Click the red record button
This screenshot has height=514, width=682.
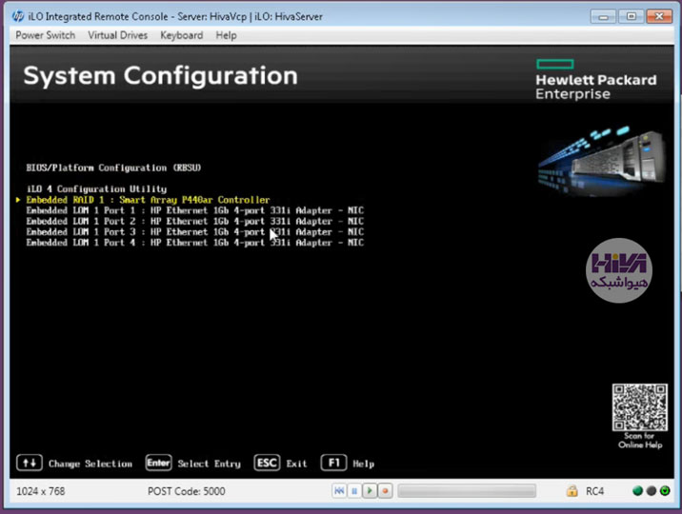click(x=385, y=491)
